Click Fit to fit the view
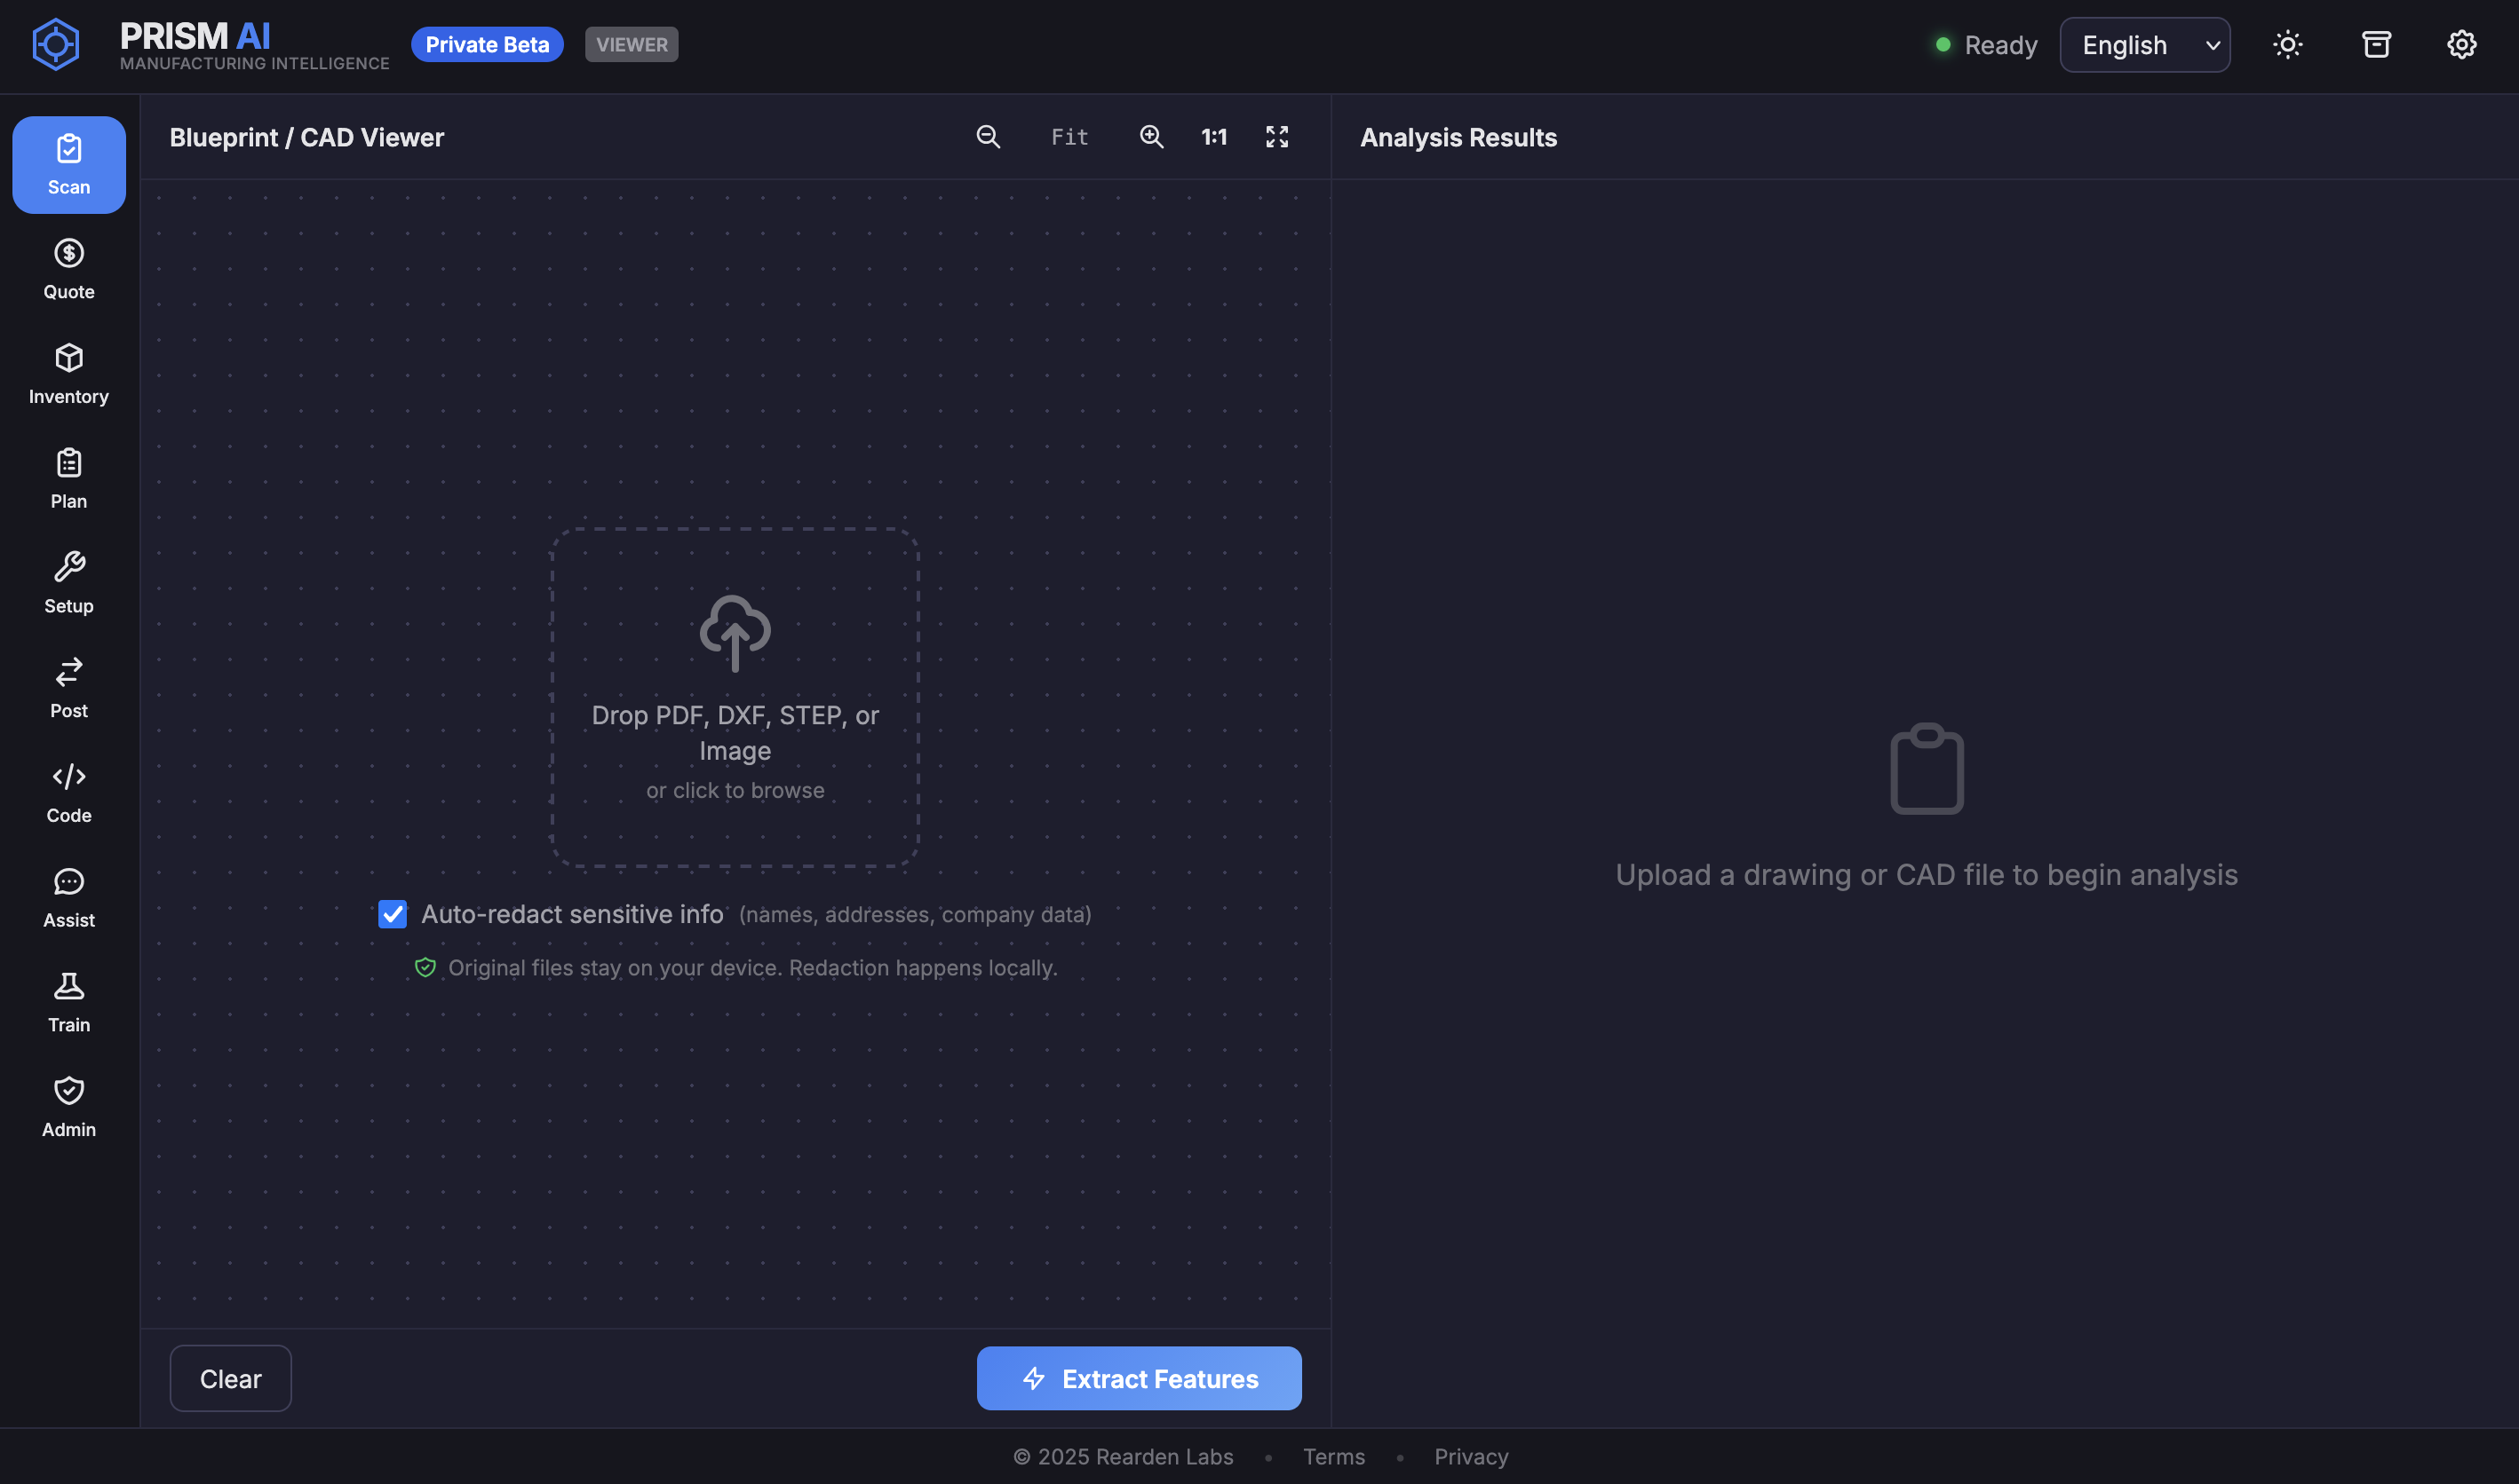 [1069, 137]
